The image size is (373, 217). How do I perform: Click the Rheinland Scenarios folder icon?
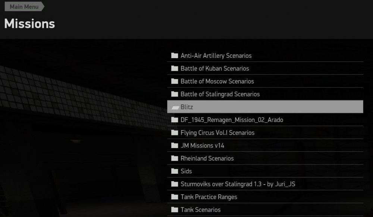pos(175,158)
